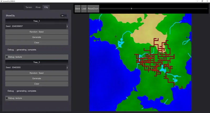Click the CarcasseCity app icon in title bar
The height and width of the screenshot is (113, 210).
click(1, 1)
